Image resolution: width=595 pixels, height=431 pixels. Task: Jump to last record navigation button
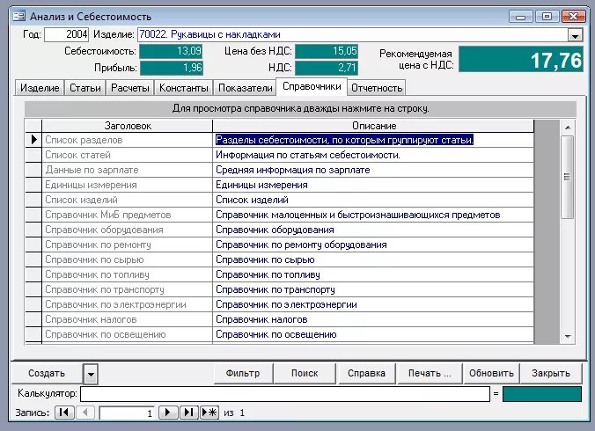coord(188,413)
